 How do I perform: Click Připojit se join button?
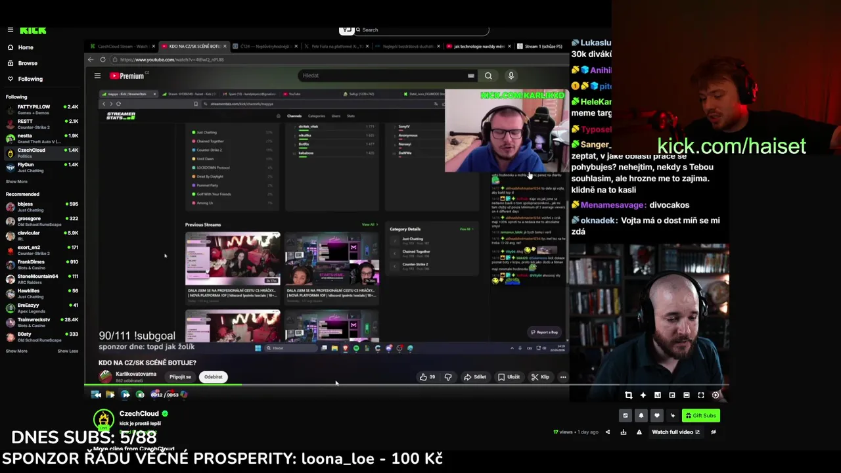tap(180, 377)
